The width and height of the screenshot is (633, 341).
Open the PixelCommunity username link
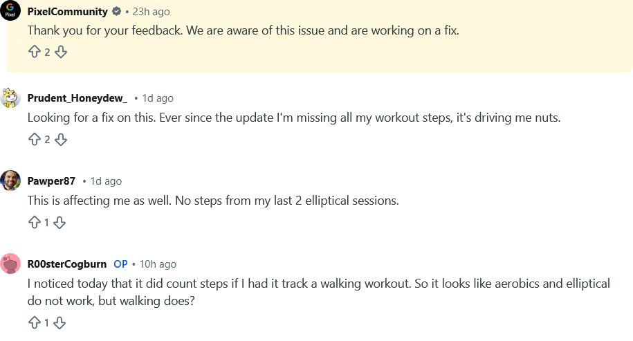(67, 12)
